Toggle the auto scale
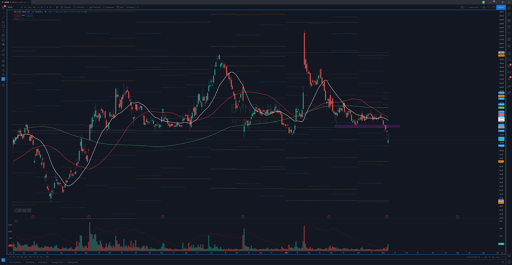512x265 pixels. (x=498, y=257)
